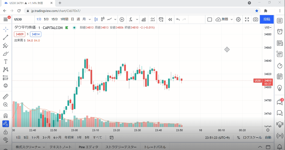285x150 pixels.
Task: Select the XABCD pattern tool
Action: [x=6, y=69]
